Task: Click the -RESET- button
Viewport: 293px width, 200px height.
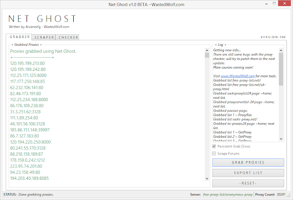Action: [248, 183]
